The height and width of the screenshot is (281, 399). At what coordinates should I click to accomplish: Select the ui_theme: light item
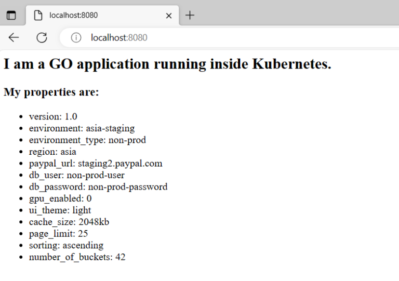click(60, 210)
